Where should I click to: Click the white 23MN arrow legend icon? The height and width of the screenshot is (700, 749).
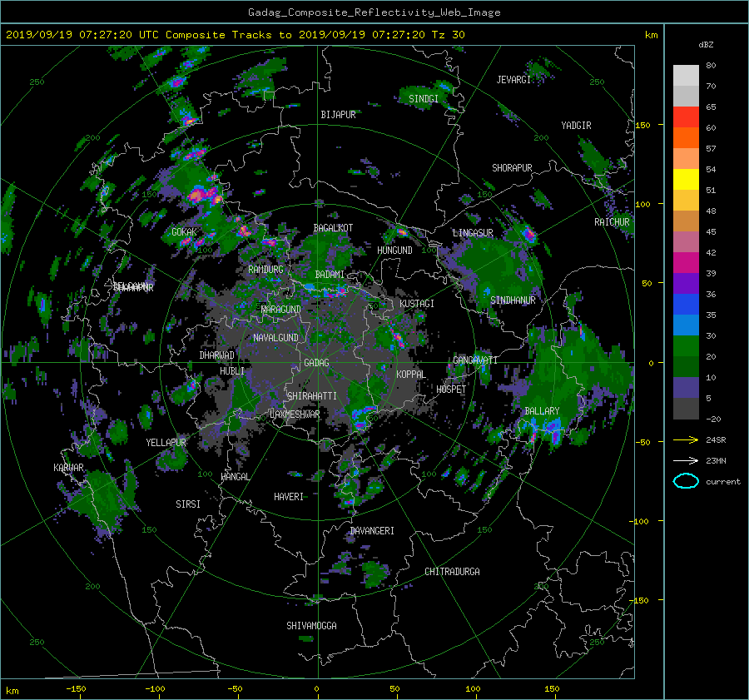pyautogui.click(x=686, y=460)
